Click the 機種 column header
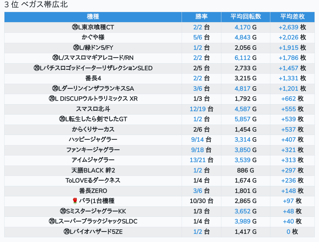Viewport: 319px width, 242px height. pos(93,17)
